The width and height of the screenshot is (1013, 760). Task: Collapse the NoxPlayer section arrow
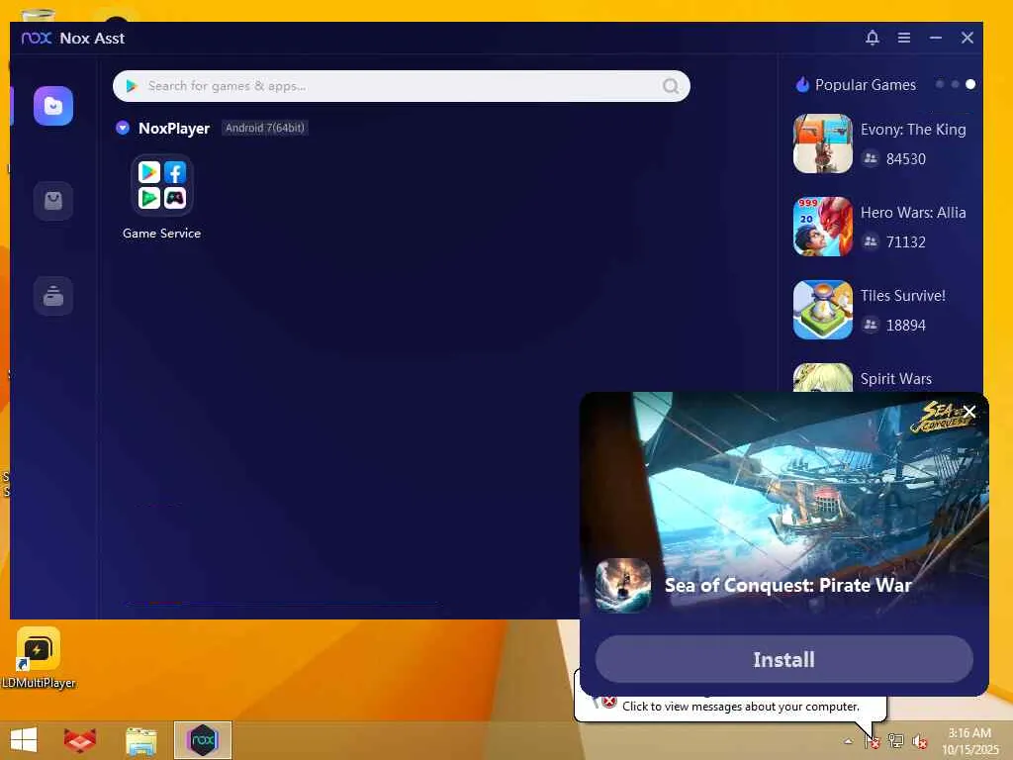point(123,128)
